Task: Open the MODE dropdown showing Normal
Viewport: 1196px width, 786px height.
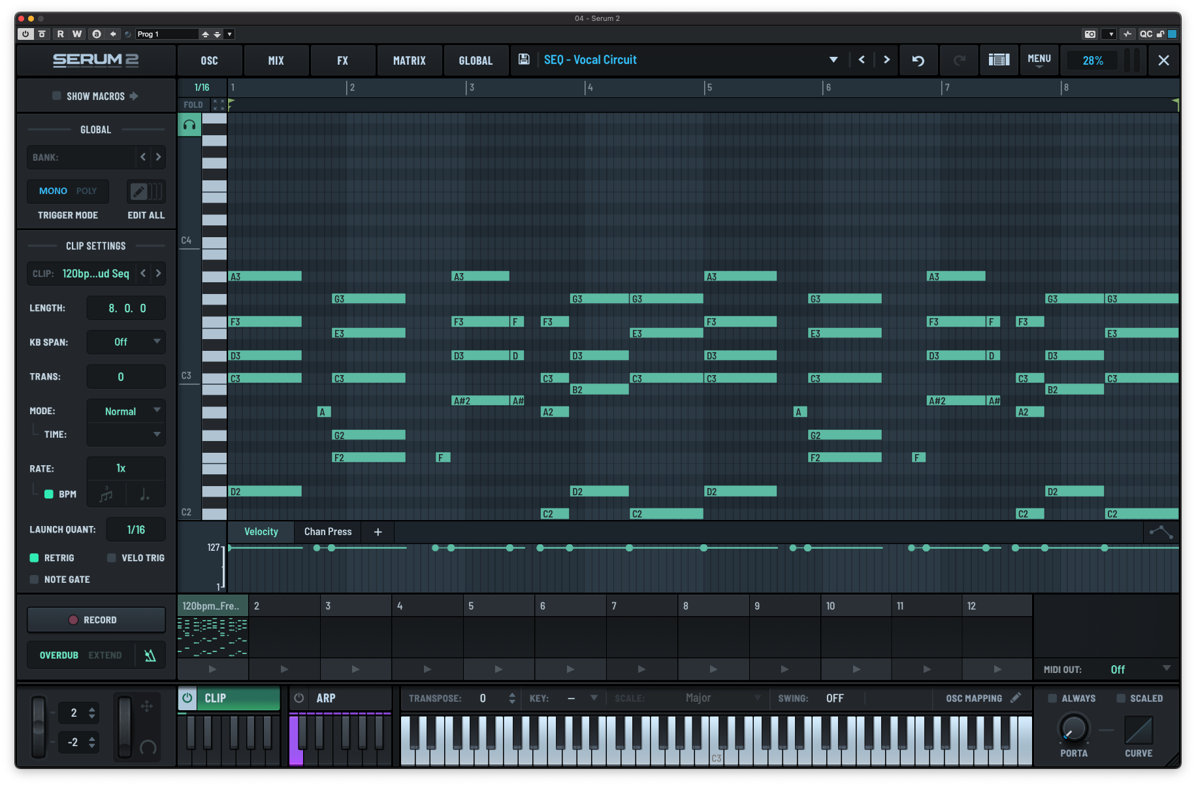Action: pyautogui.click(x=125, y=411)
